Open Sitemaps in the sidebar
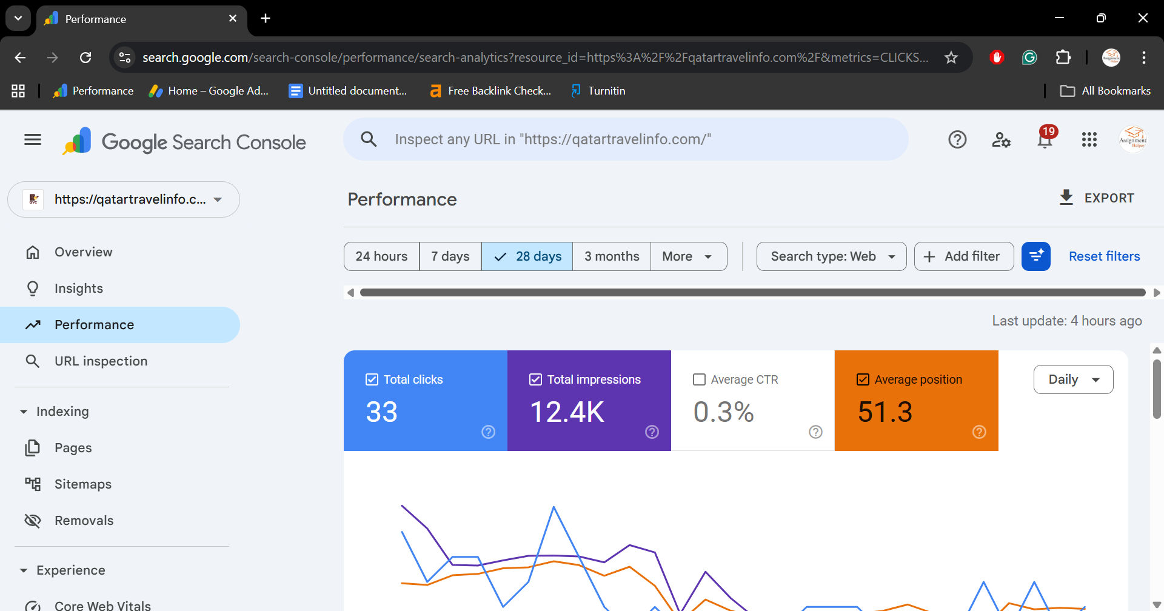 pos(120,484)
